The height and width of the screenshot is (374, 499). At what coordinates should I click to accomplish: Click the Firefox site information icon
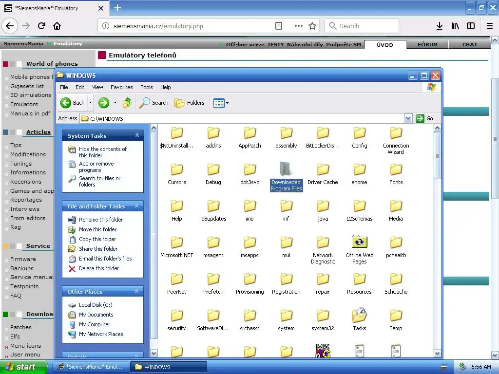pos(106,26)
